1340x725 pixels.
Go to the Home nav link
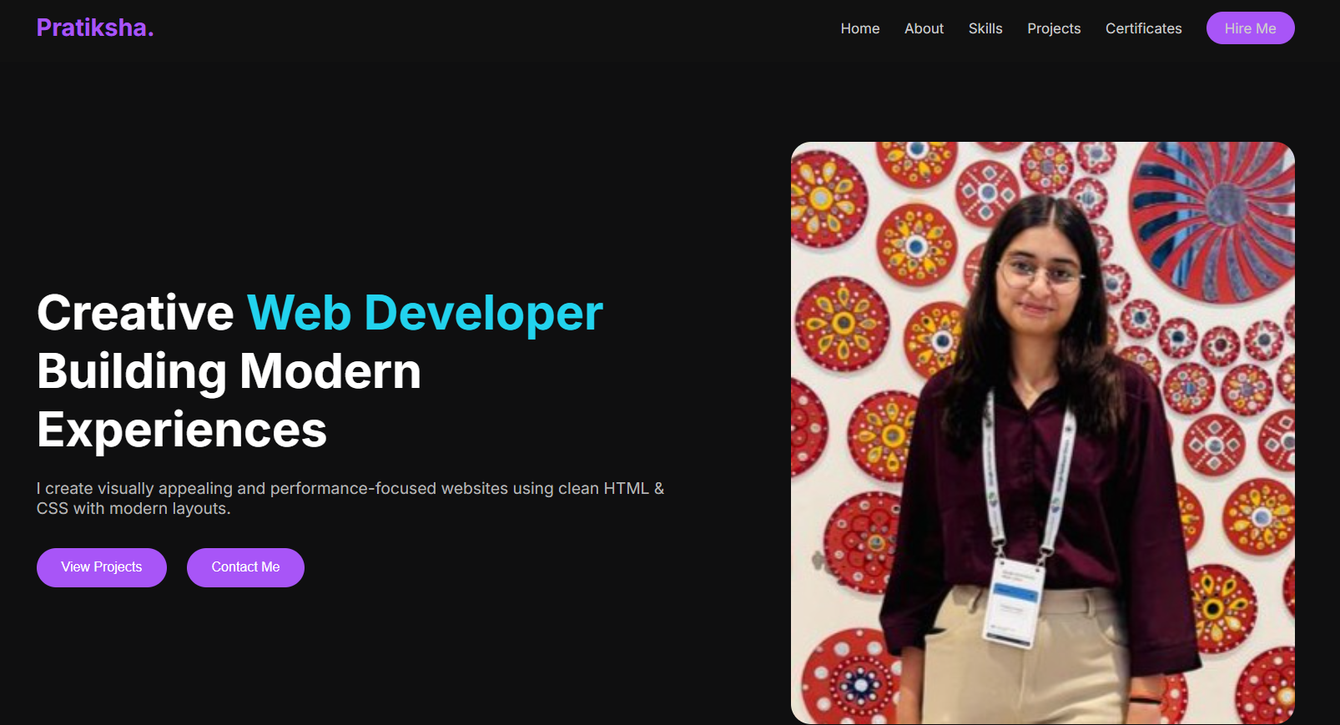coord(859,28)
